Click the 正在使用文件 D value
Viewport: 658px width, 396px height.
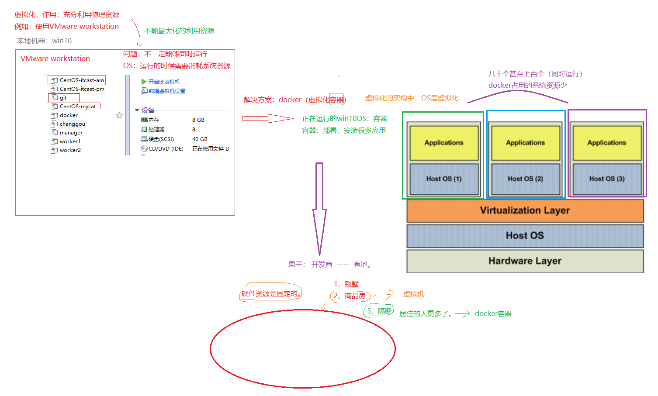tap(211, 148)
